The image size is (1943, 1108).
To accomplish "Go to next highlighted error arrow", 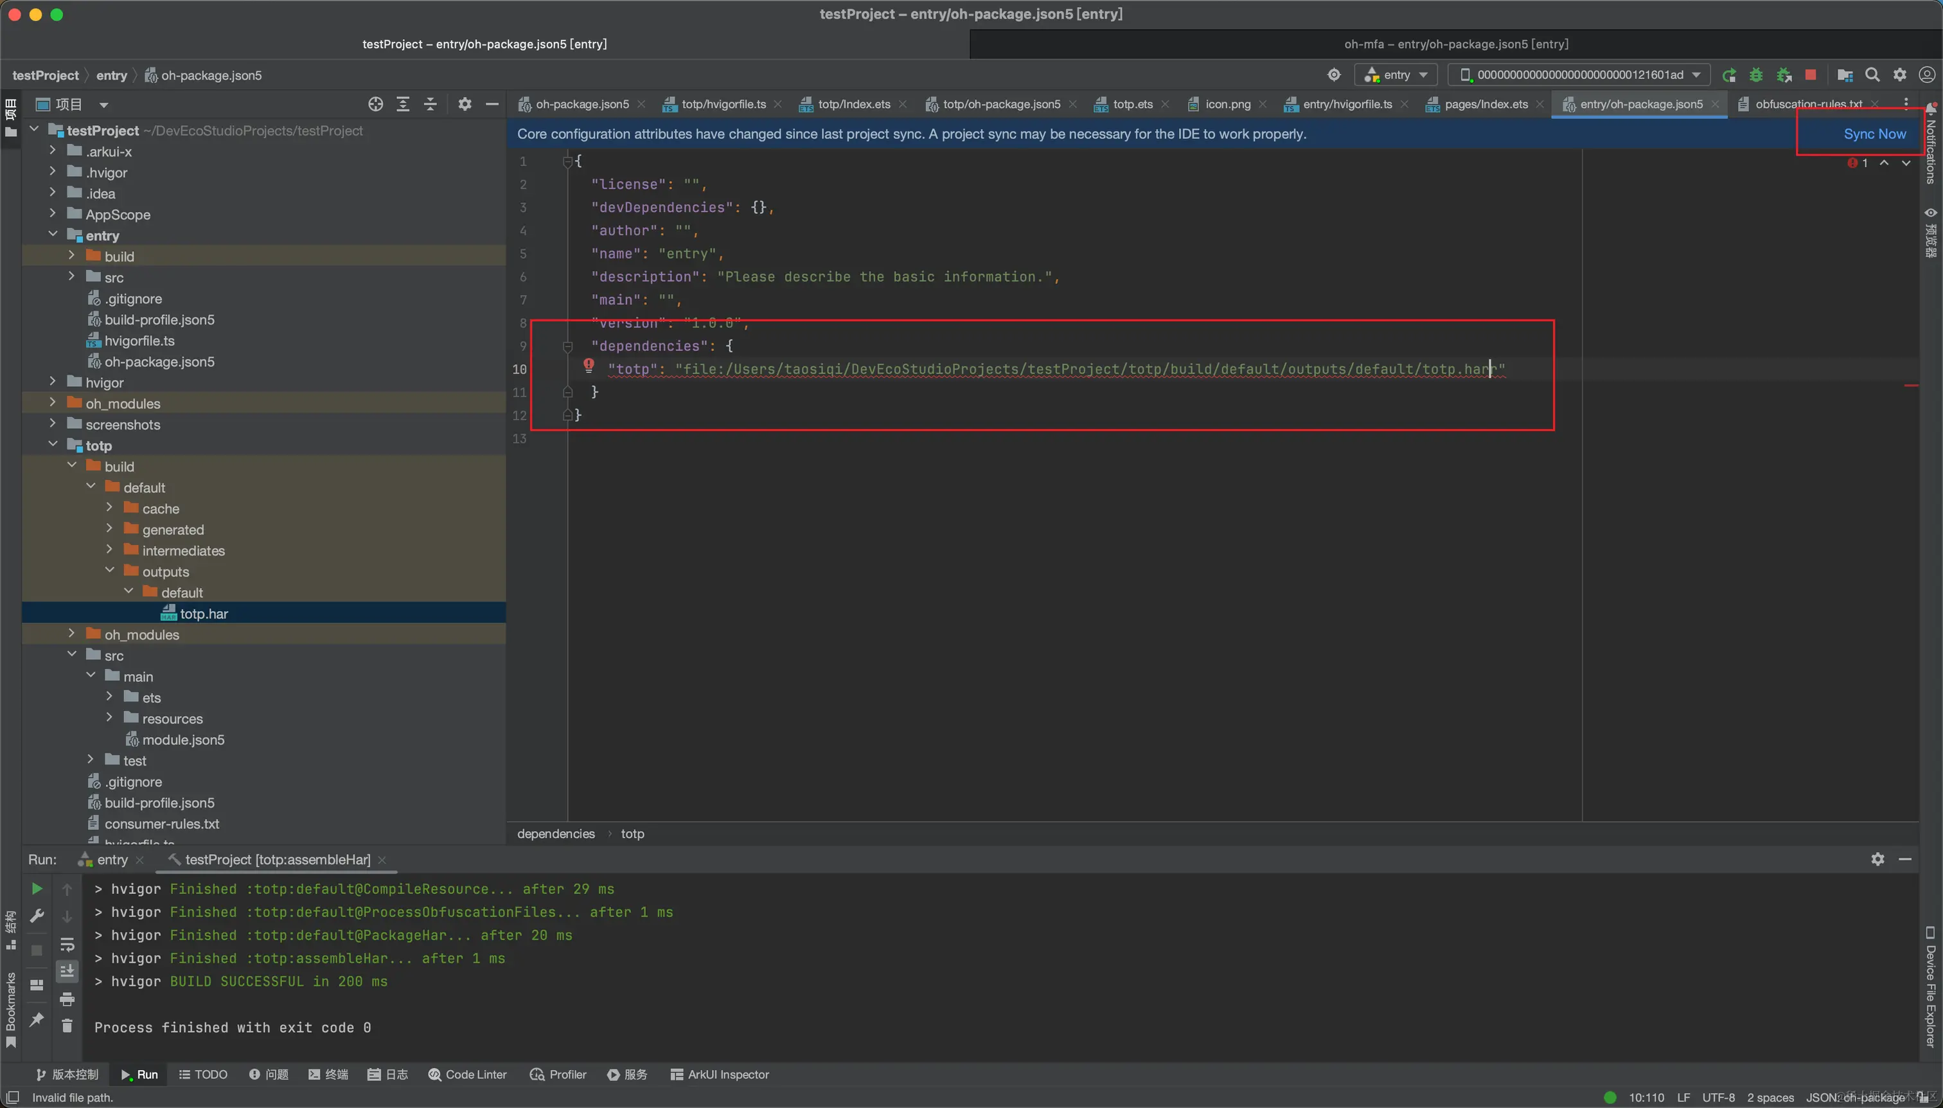I will point(1906,163).
